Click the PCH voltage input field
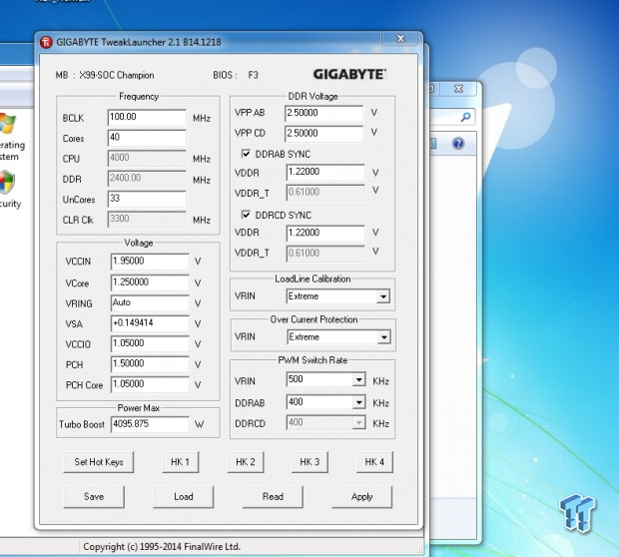This screenshot has height=557, width=619. pos(150,364)
